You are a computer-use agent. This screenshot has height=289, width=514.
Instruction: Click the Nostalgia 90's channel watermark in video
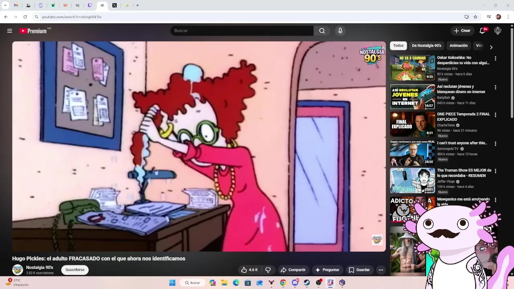click(x=377, y=240)
